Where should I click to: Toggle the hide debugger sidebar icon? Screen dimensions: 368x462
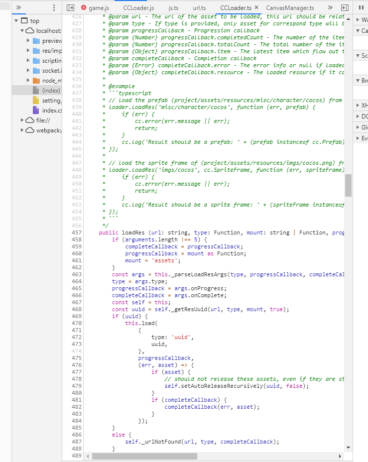[x=345, y=7]
